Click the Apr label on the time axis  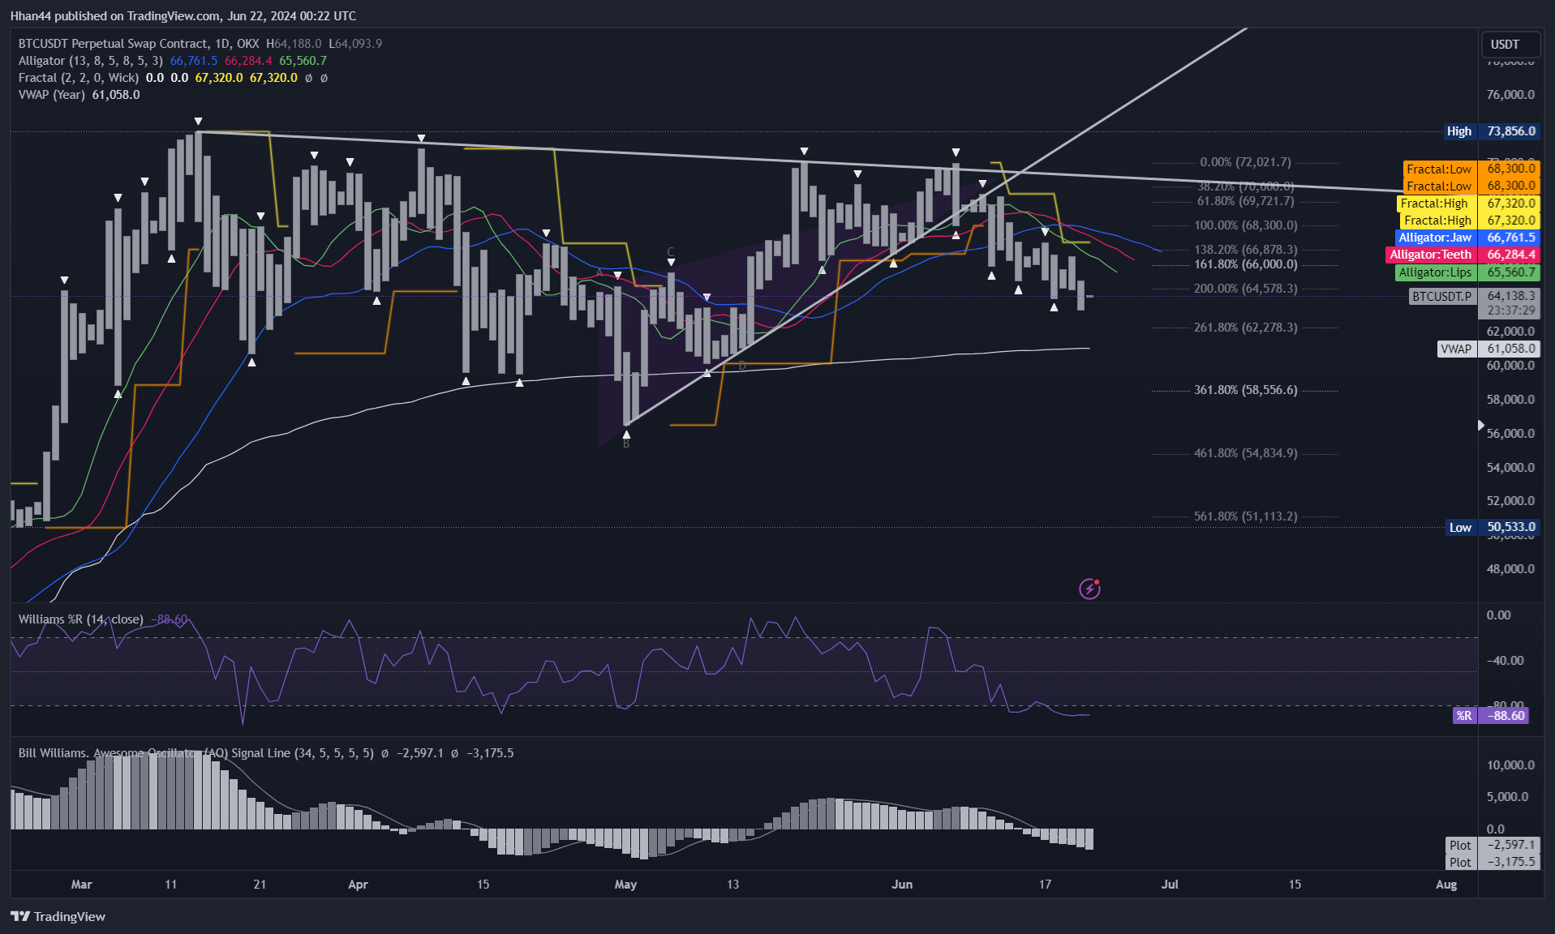click(358, 884)
